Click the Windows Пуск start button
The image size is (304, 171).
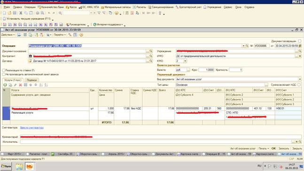pos(6,166)
